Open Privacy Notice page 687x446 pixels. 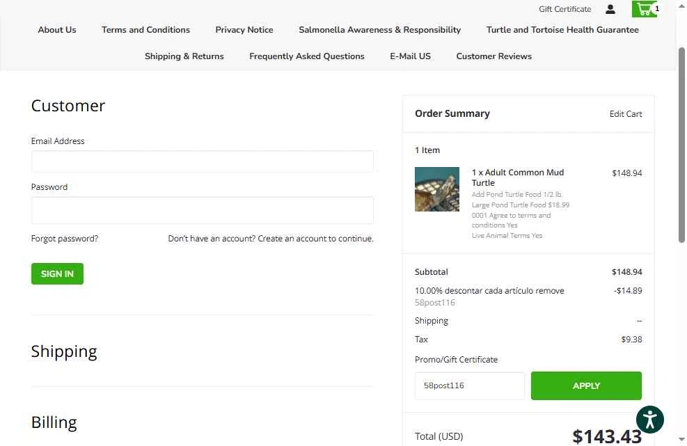click(244, 30)
